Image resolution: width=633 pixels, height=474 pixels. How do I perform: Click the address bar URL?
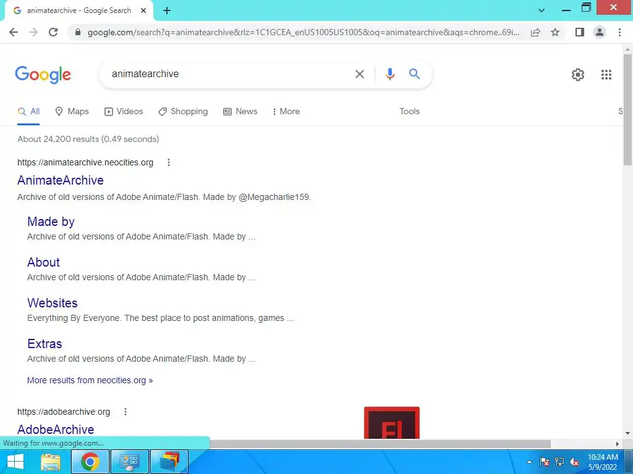tap(303, 32)
